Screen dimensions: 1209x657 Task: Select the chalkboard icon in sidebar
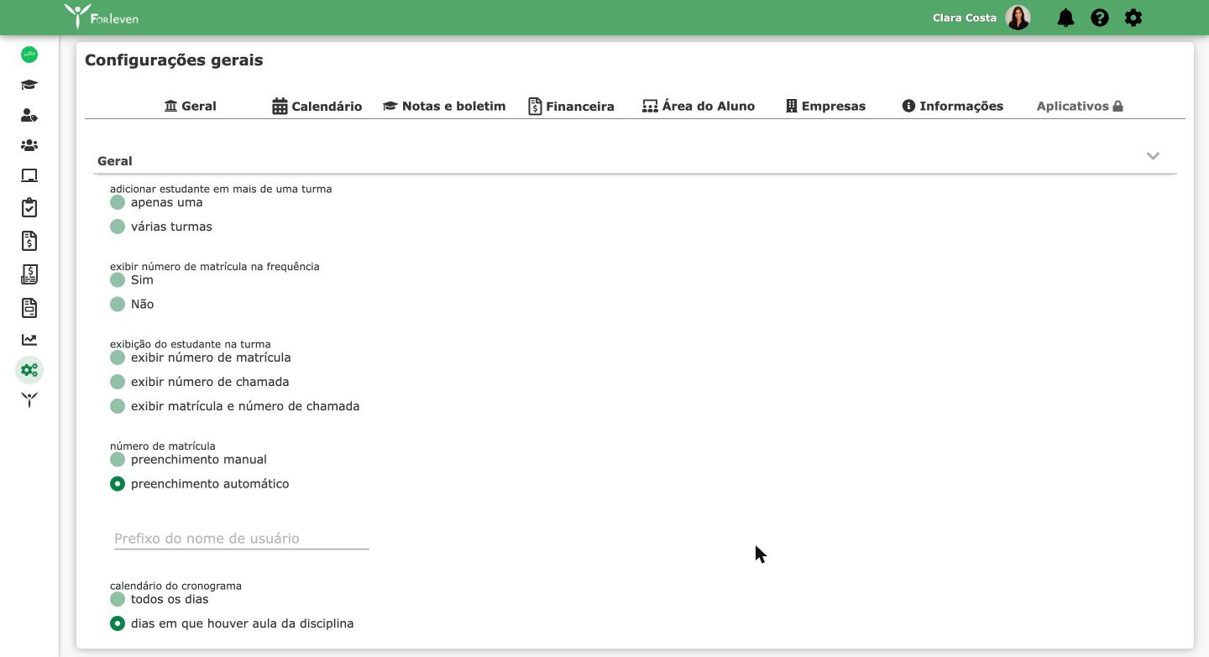click(x=29, y=175)
